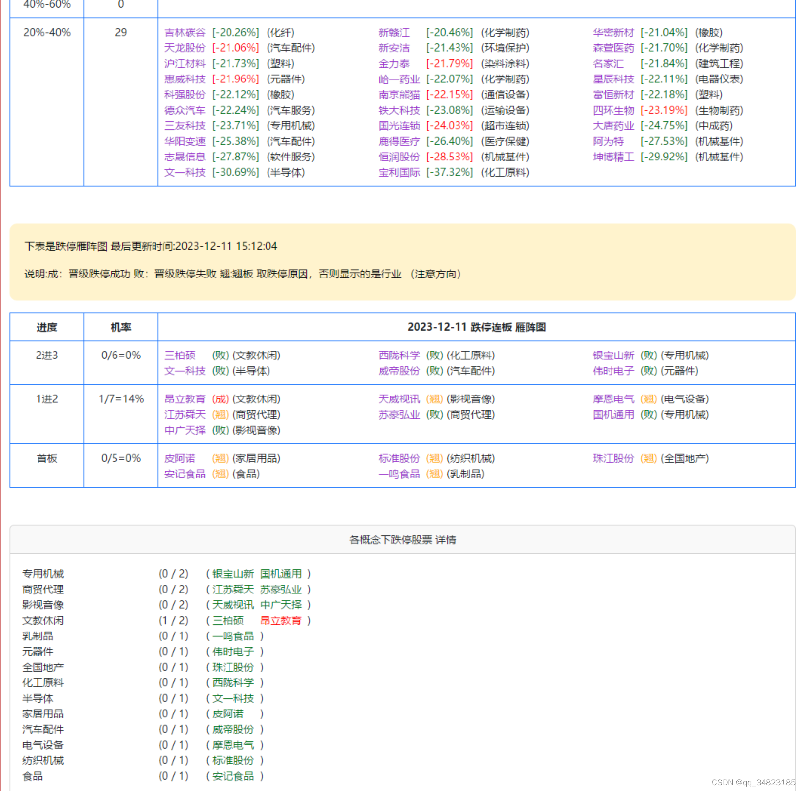Image resolution: width=803 pixels, height=791 pixels.
Task: Open 中广天择 in the 1进2 row
Action: (x=185, y=430)
